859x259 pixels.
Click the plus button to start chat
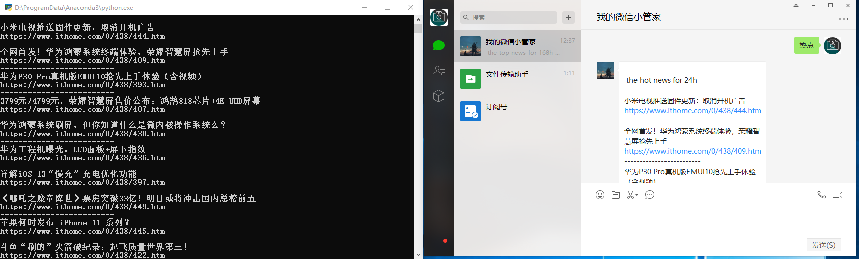point(568,17)
